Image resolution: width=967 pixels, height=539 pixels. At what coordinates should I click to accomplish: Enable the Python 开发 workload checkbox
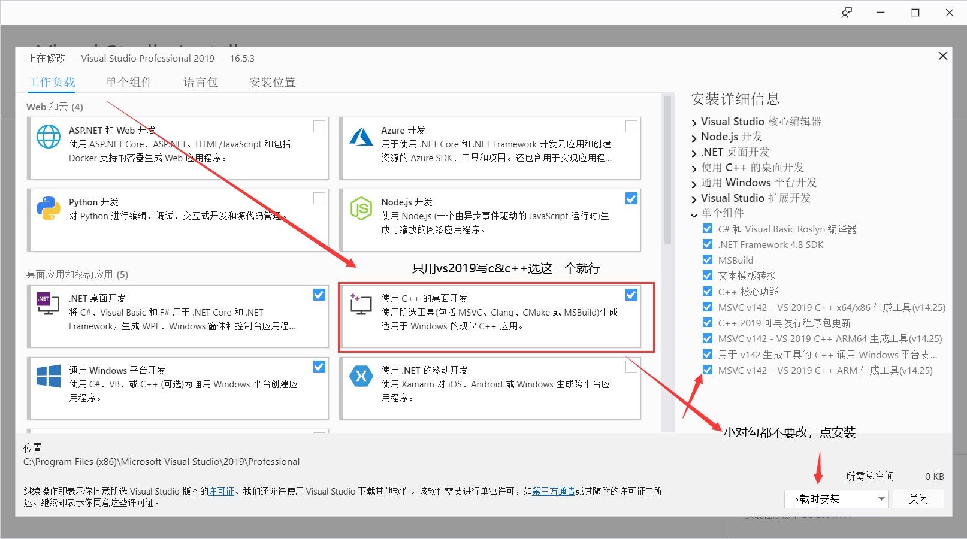(319, 198)
